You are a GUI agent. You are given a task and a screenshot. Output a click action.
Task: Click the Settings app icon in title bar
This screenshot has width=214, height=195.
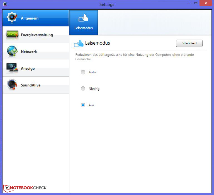(x=5, y=4)
